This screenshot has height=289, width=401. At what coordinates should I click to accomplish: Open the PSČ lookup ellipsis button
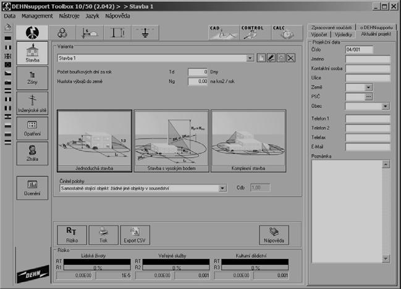click(x=368, y=97)
